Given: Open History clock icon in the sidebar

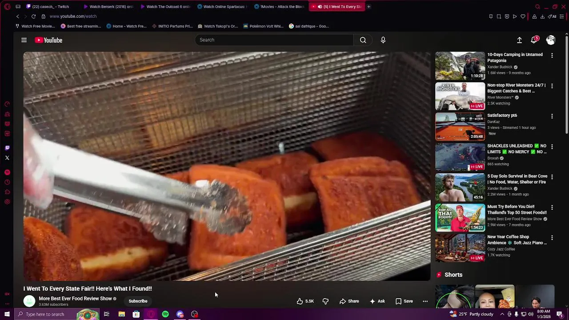Looking at the screenshot, I should [7, 182].
